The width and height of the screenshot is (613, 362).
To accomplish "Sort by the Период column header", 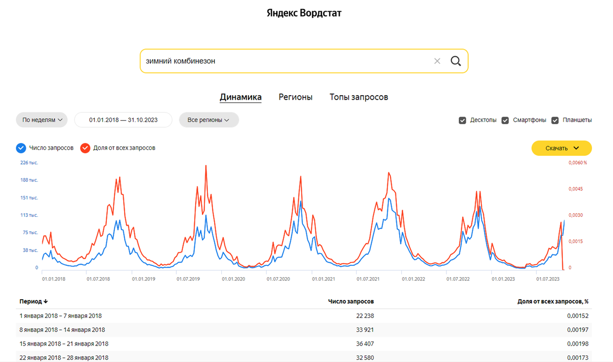I will tap(34, 302).
